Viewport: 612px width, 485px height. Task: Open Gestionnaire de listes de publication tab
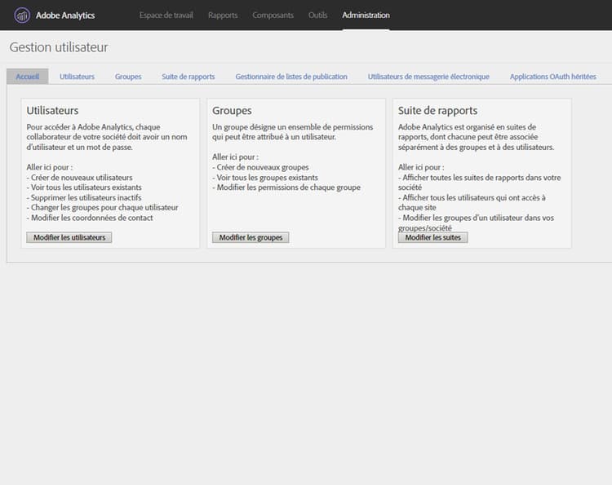pyautogui.click(x=291, y=77)
